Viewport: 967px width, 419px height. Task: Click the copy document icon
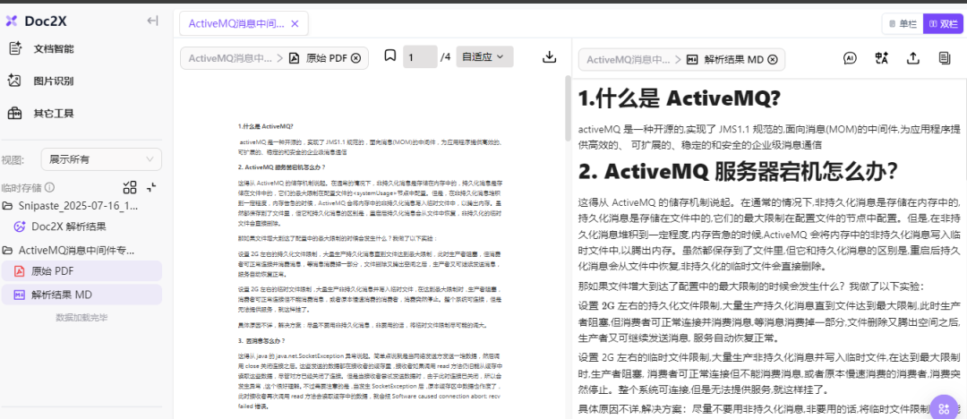tap(944, 58)
